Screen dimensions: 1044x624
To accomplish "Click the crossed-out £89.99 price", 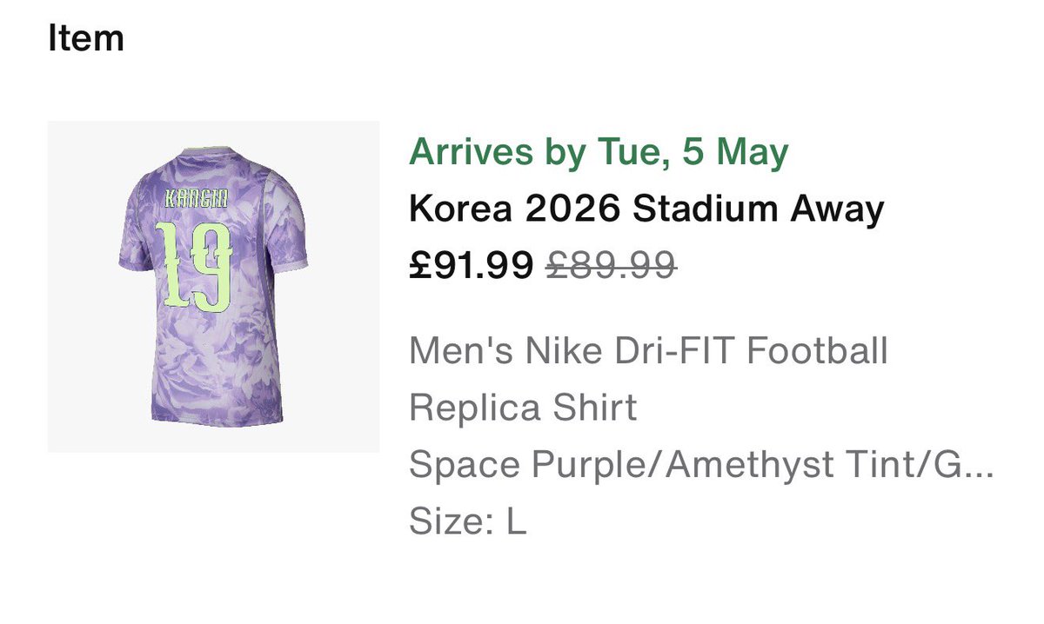I will [x=612, y=266].
